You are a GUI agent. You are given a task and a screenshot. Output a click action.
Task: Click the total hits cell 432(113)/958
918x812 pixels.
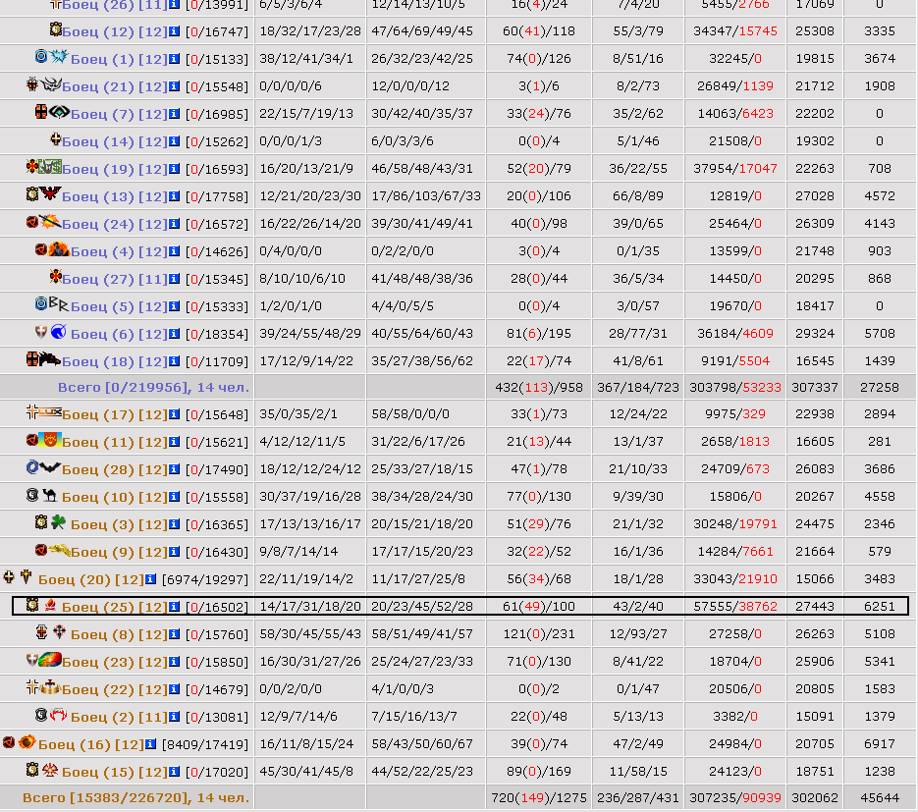[x=539, y=388]
